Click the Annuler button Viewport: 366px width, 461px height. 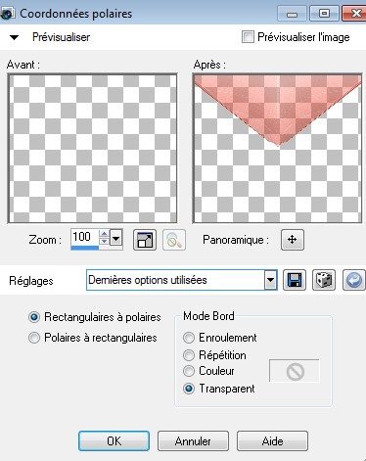click(x=193, y=441)
